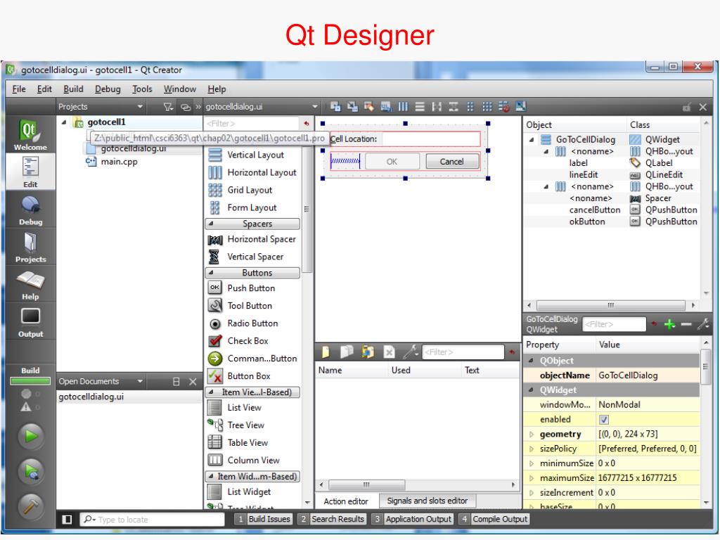Pick Horizontal Spacer from widget box
Viewport: 720px width, 540px height.
(x=252, y=239)
